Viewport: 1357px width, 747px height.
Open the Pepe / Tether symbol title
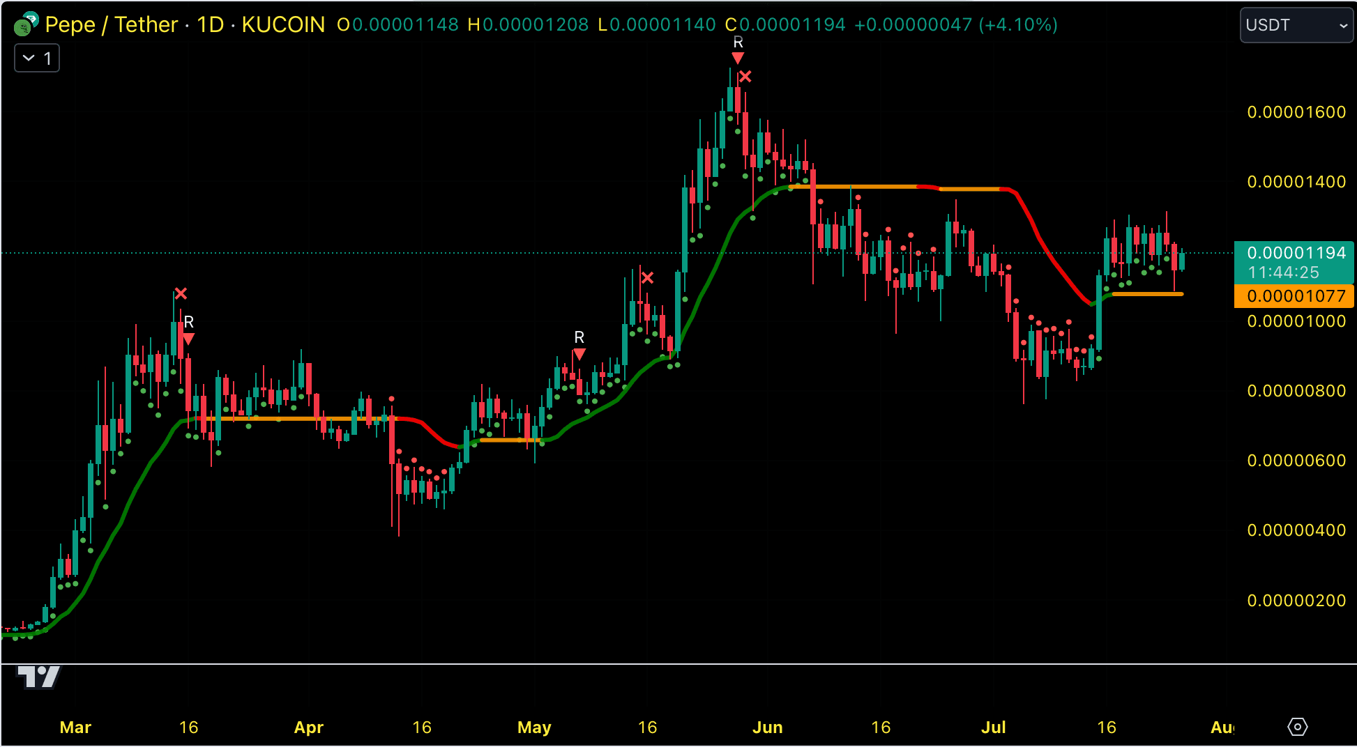click(x=112, y=24)
